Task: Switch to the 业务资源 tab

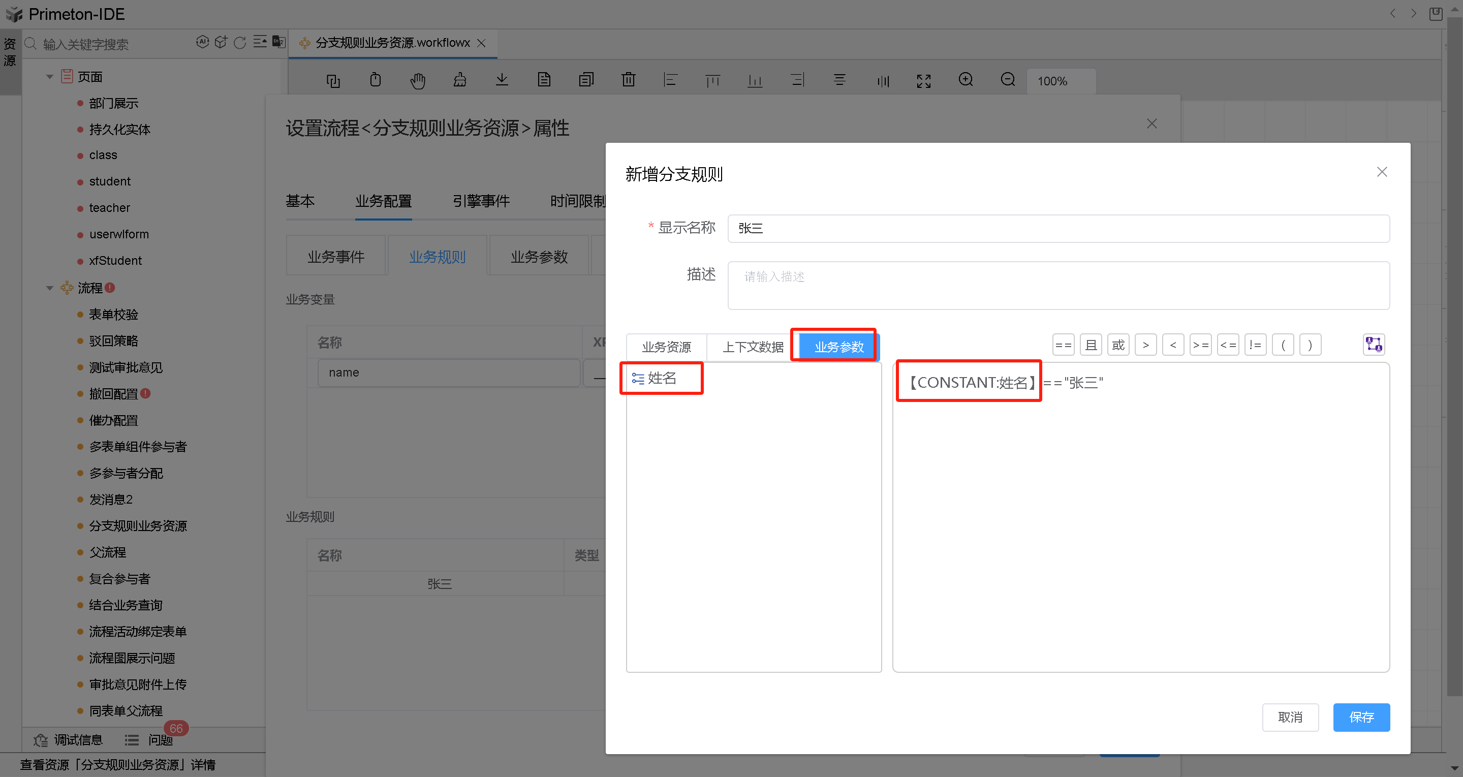Action: tap(666, 347)
